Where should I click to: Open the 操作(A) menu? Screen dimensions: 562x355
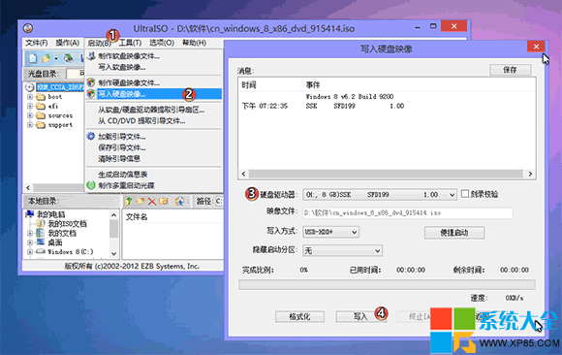67,43
